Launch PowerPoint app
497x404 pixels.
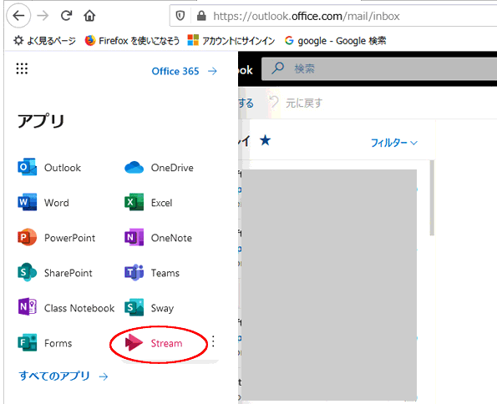(57, 238)
